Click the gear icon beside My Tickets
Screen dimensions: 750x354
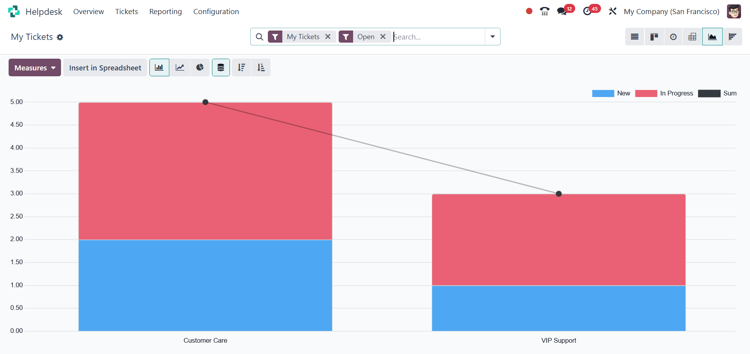pyautogui.click(x=60, y=37)
